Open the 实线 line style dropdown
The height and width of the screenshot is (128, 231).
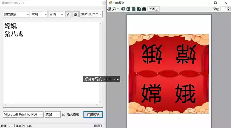tap(53, 114)
